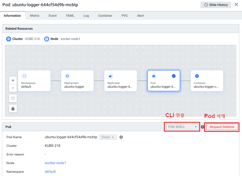
Task: Zoom in on the resource diagram
Action: pyautogui.click(x=13, y=80)
